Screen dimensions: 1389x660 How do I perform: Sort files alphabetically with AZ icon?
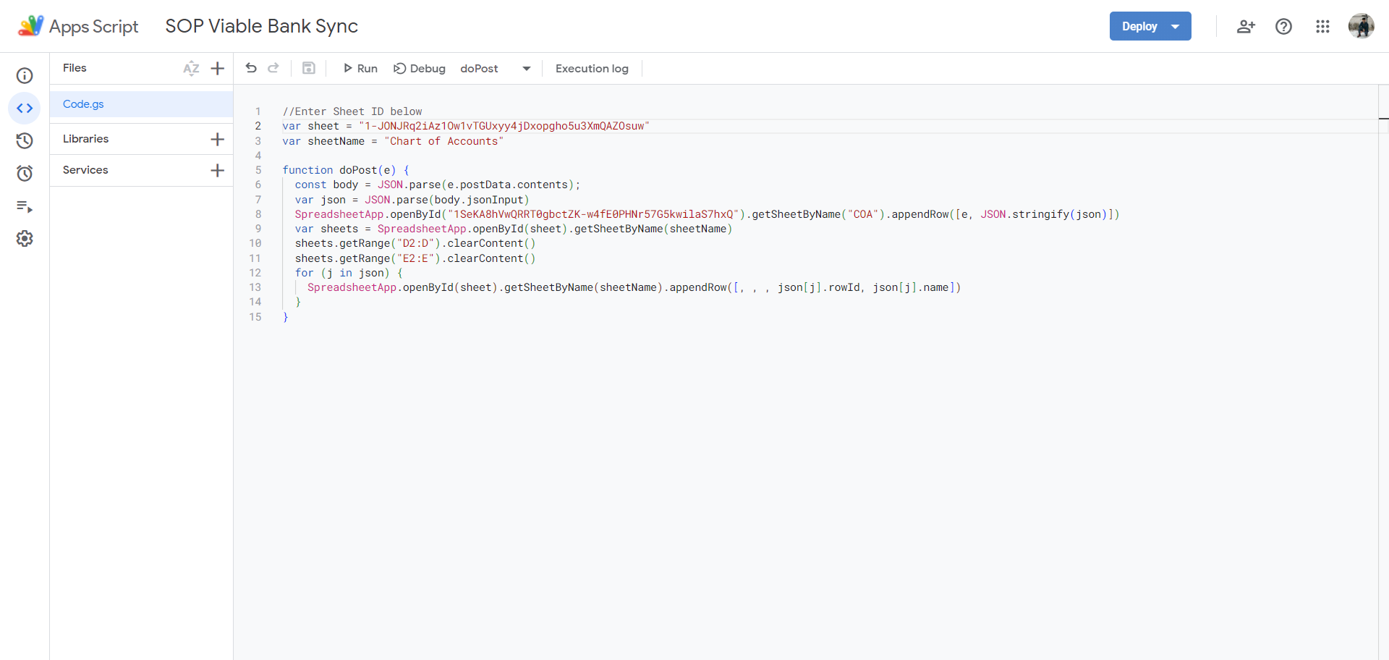coord(191,69)
